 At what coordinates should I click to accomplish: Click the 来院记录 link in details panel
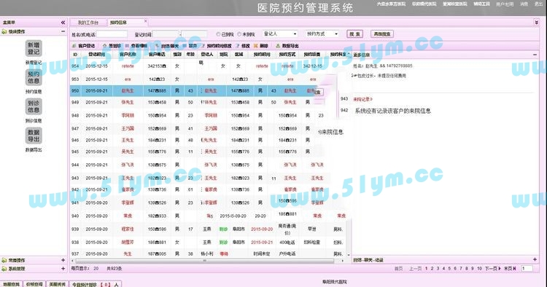click(362, 99)
